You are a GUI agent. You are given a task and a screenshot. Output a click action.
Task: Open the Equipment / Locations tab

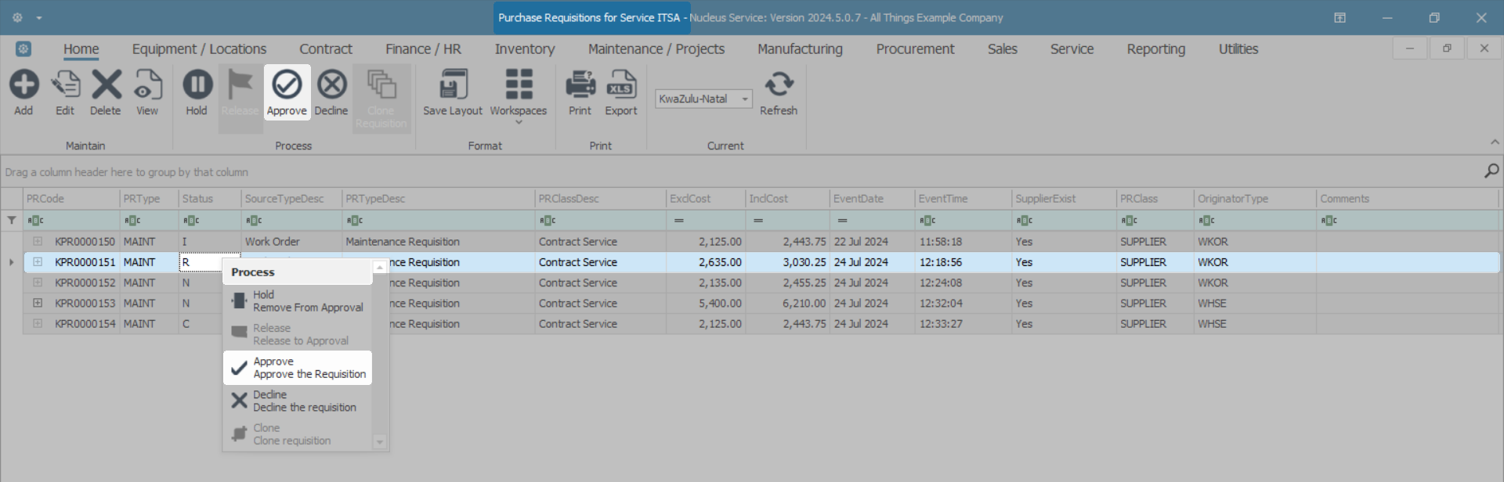tap(199, 49)
